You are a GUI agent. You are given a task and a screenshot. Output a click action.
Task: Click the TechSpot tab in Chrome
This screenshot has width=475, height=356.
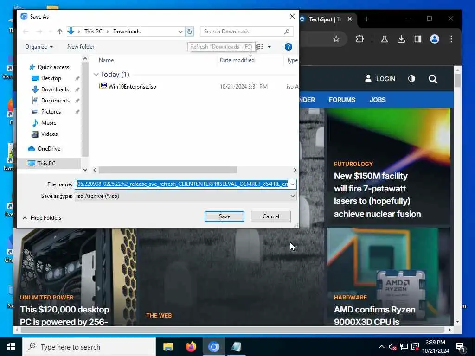coord(324,19)
